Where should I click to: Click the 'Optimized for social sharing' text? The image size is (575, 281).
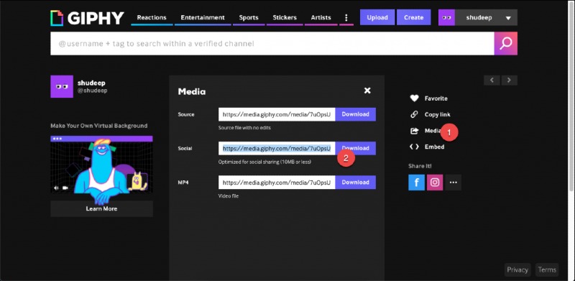pos(264,162)
